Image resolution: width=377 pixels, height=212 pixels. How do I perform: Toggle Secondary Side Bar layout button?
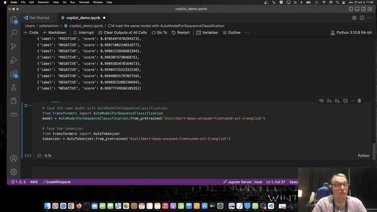(x=363, y=9)
